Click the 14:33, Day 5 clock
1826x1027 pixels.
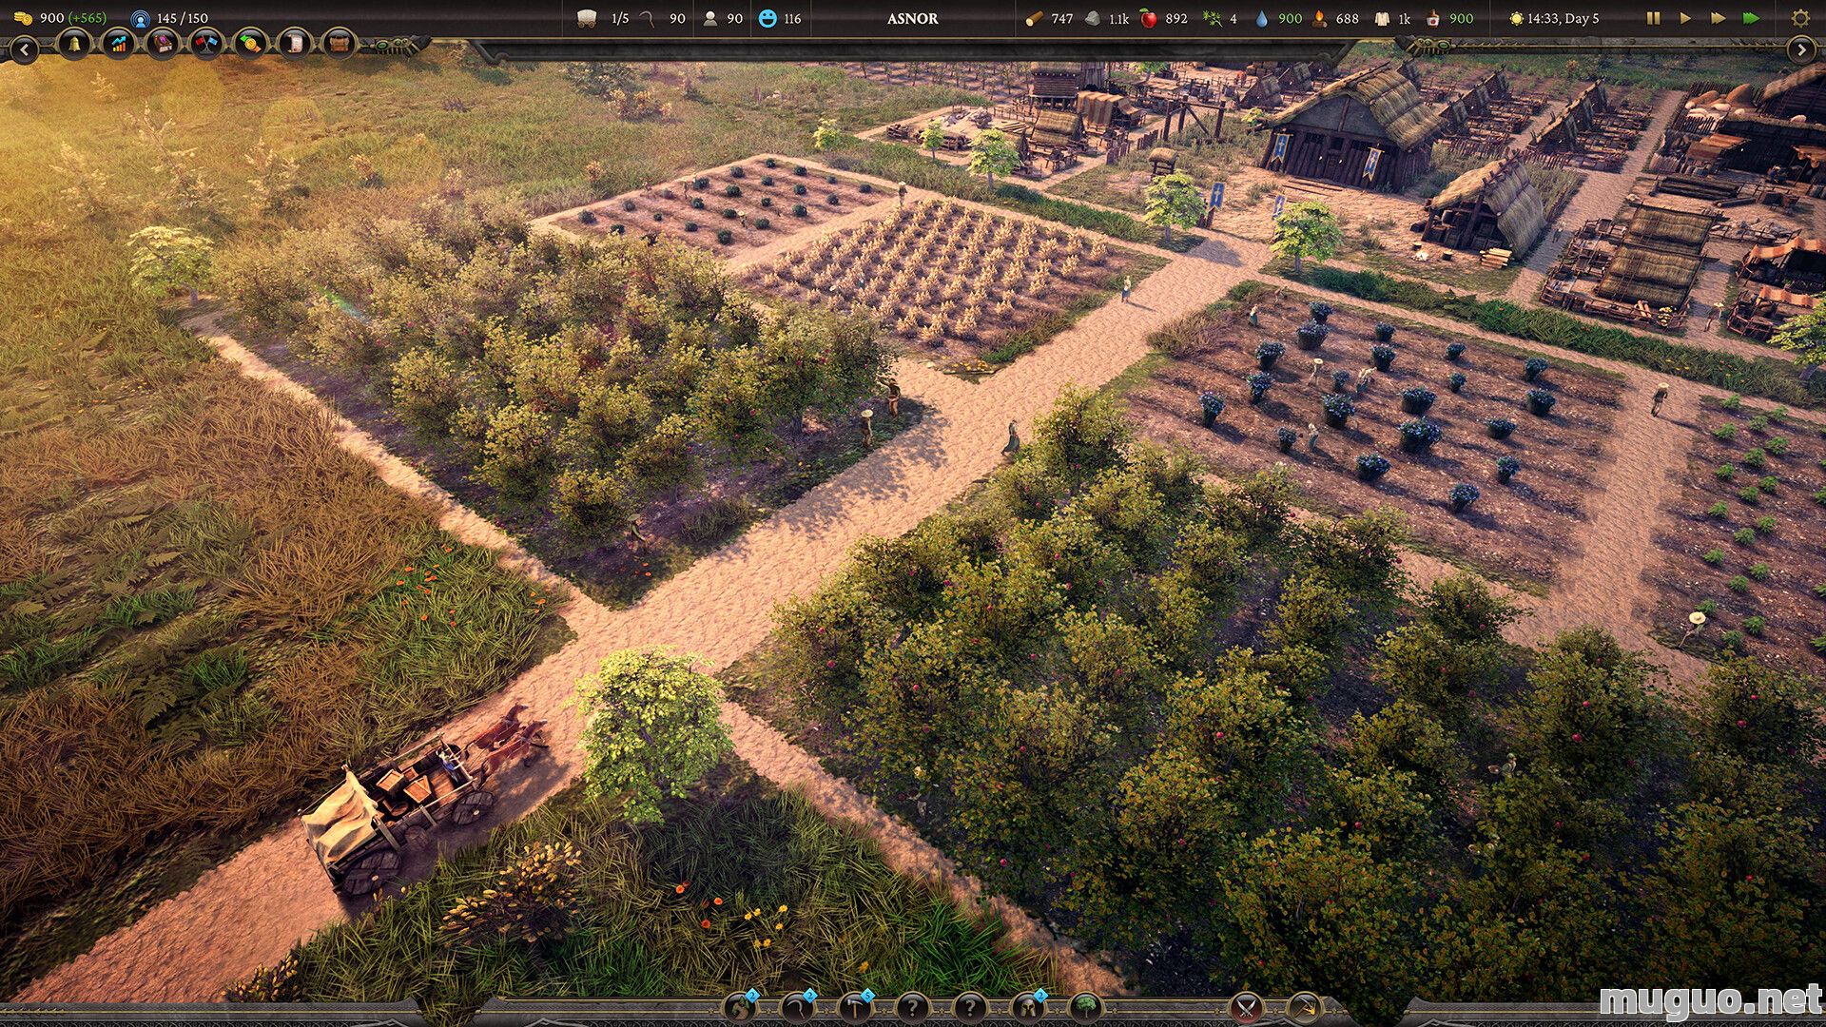pyautogui.click(x=1554, y=18)
